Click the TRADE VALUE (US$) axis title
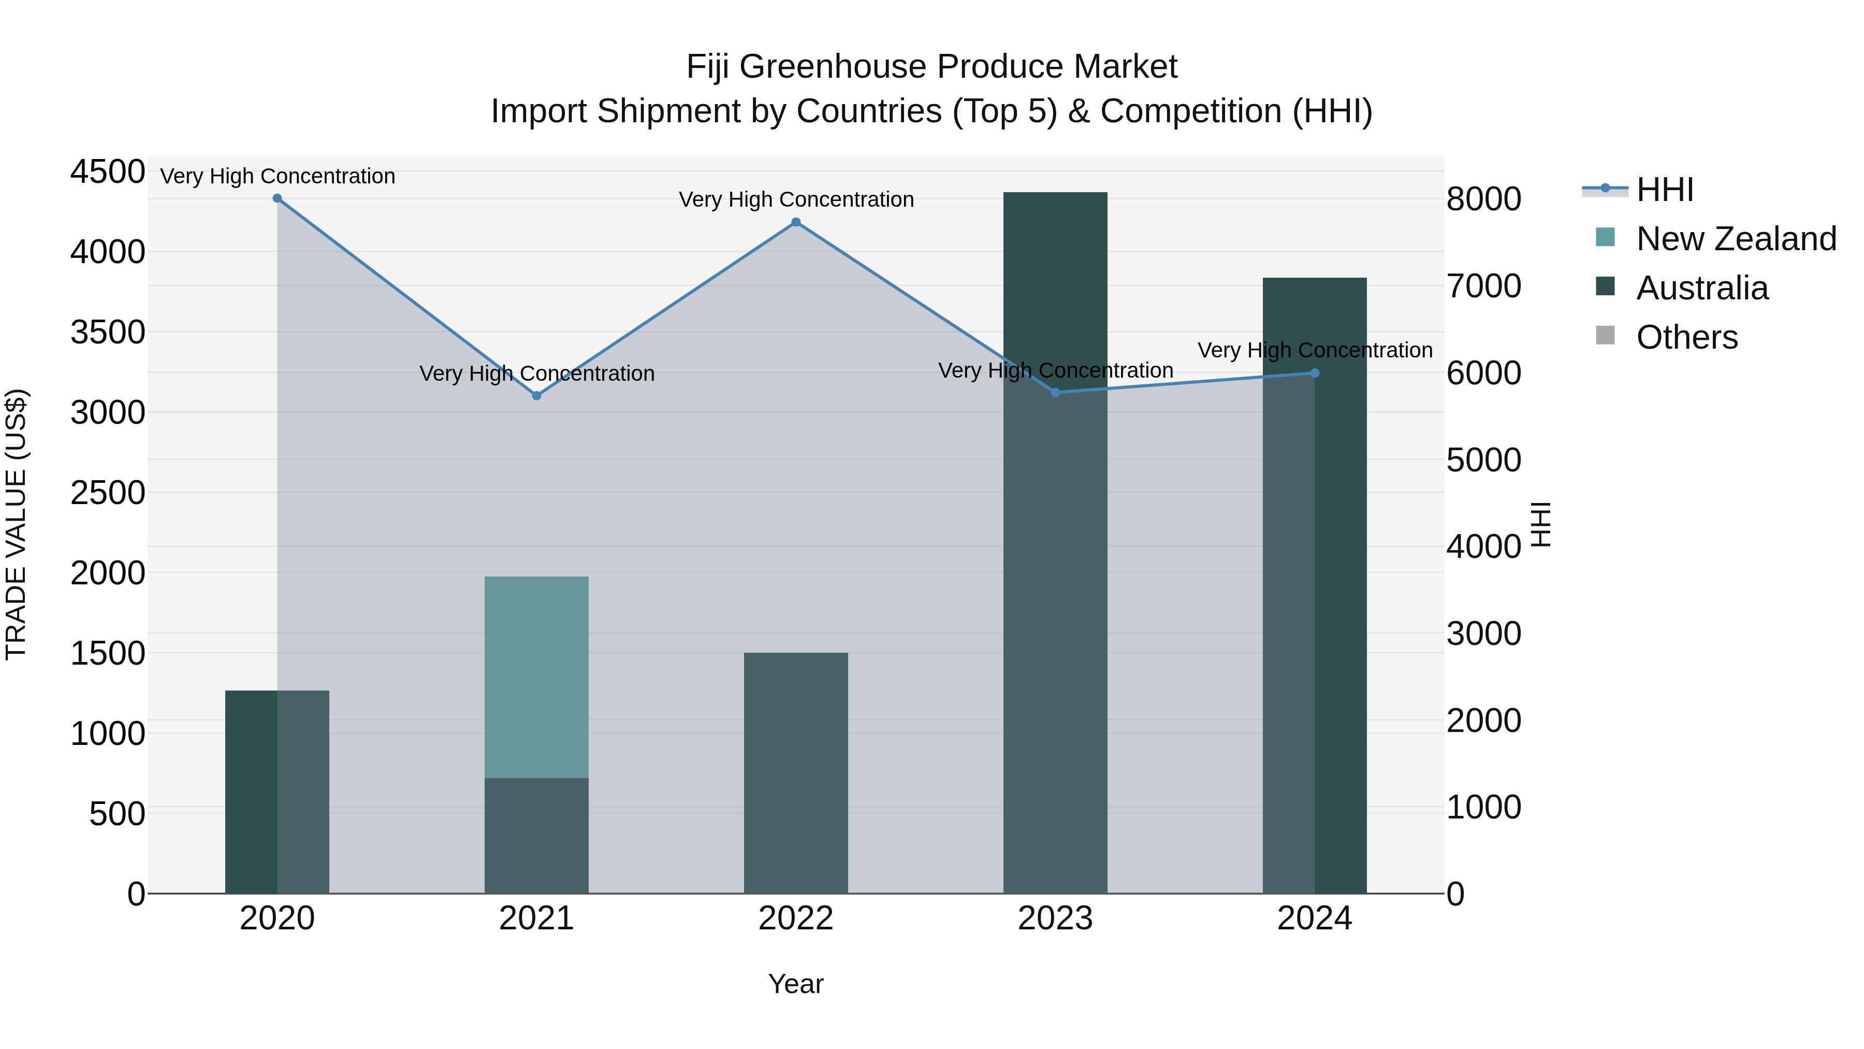This screenshot has width=1864, height=1049. click(17, 524)
